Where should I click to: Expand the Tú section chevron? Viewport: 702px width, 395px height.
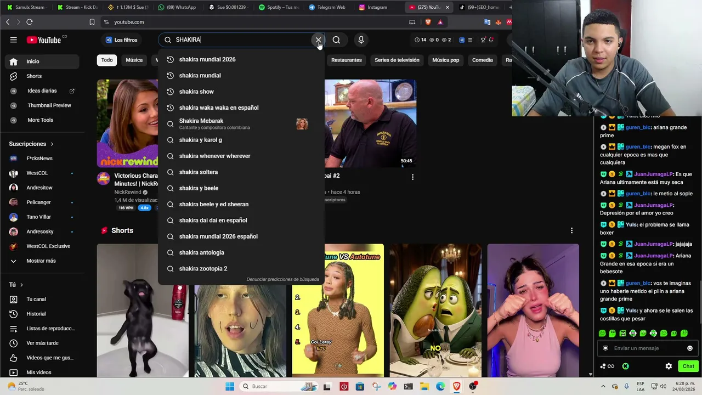point(21,285)
